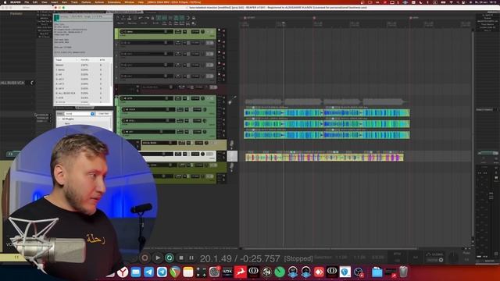Open Notes from the Dock
Image resolution: width=500 pixels, height=281 pixels.
click(187, 272)
